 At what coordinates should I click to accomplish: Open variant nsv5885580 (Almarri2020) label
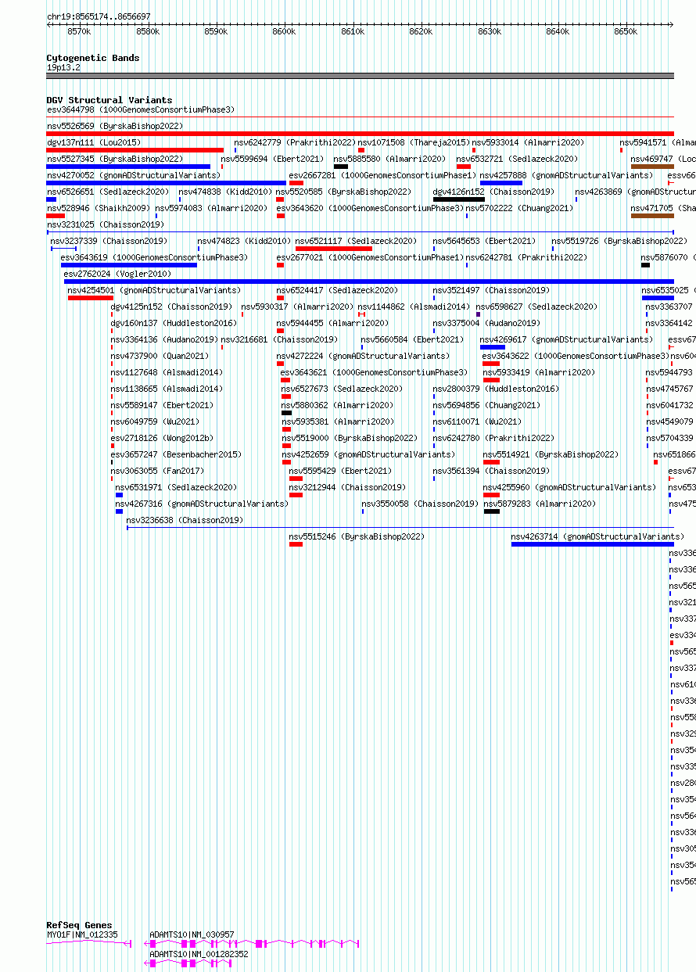tap(389, 160)
